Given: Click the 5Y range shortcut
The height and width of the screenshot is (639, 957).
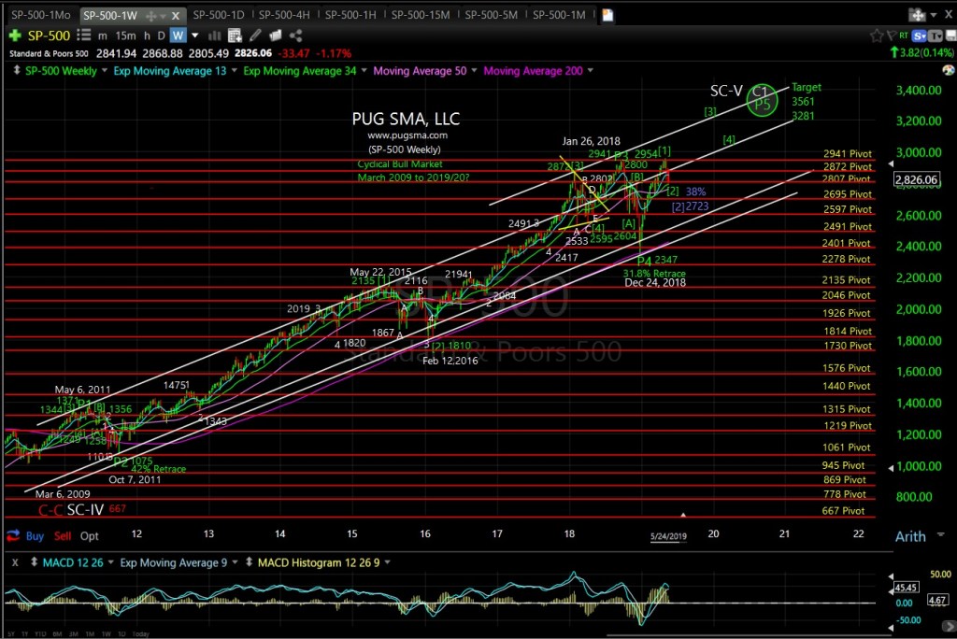Looking at the screenshot, I should click(11, 634).
